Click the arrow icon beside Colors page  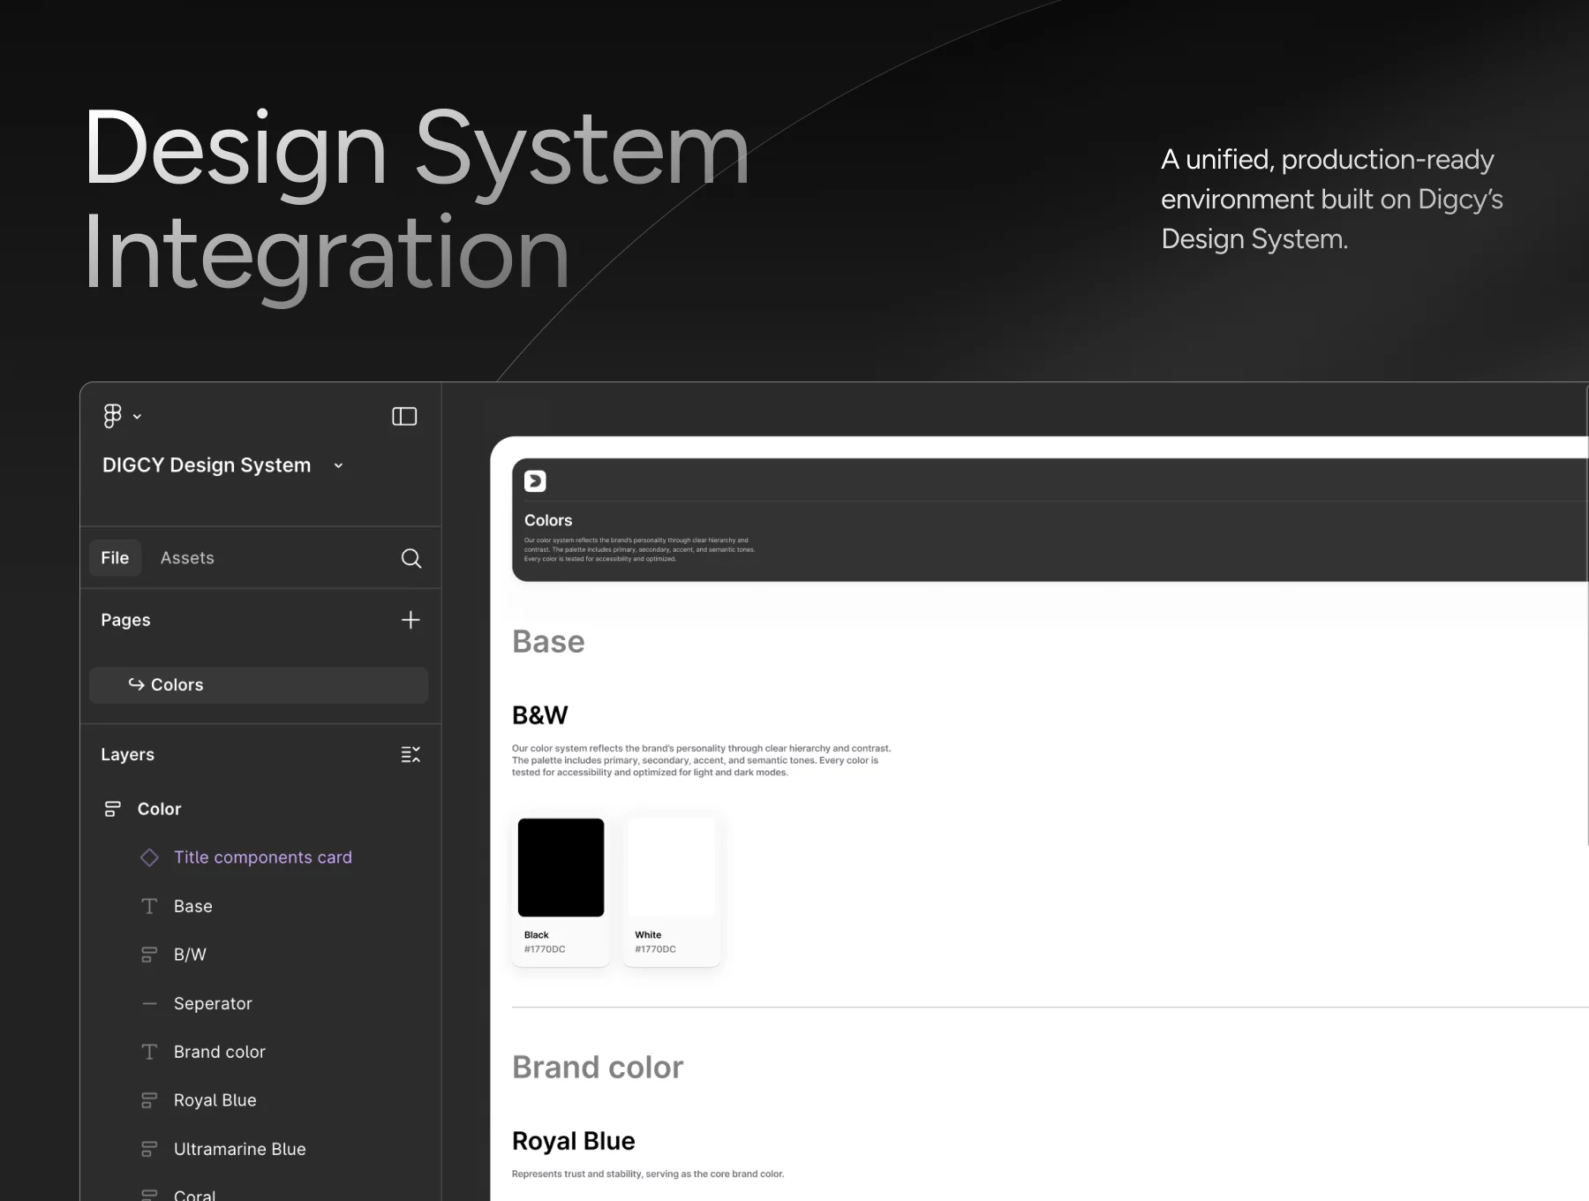tap(136, 684)
